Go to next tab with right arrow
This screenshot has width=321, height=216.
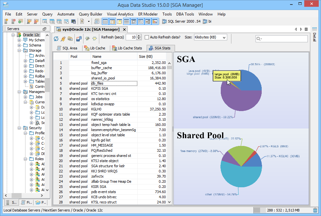pos(301,29)
